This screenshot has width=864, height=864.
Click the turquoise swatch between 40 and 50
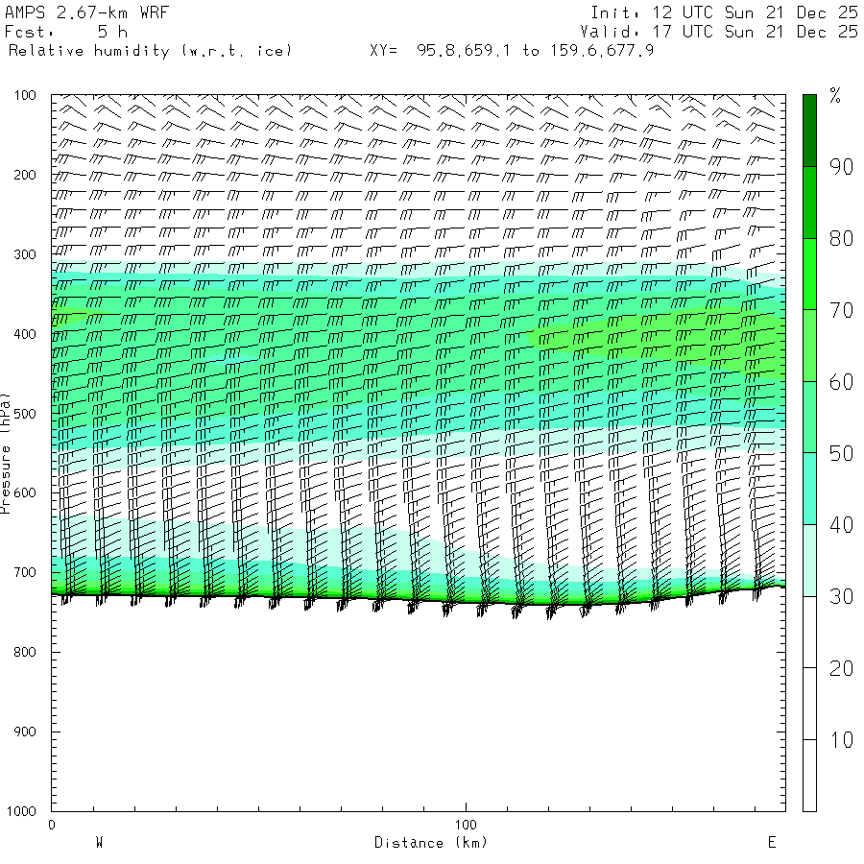coord(809,488)
